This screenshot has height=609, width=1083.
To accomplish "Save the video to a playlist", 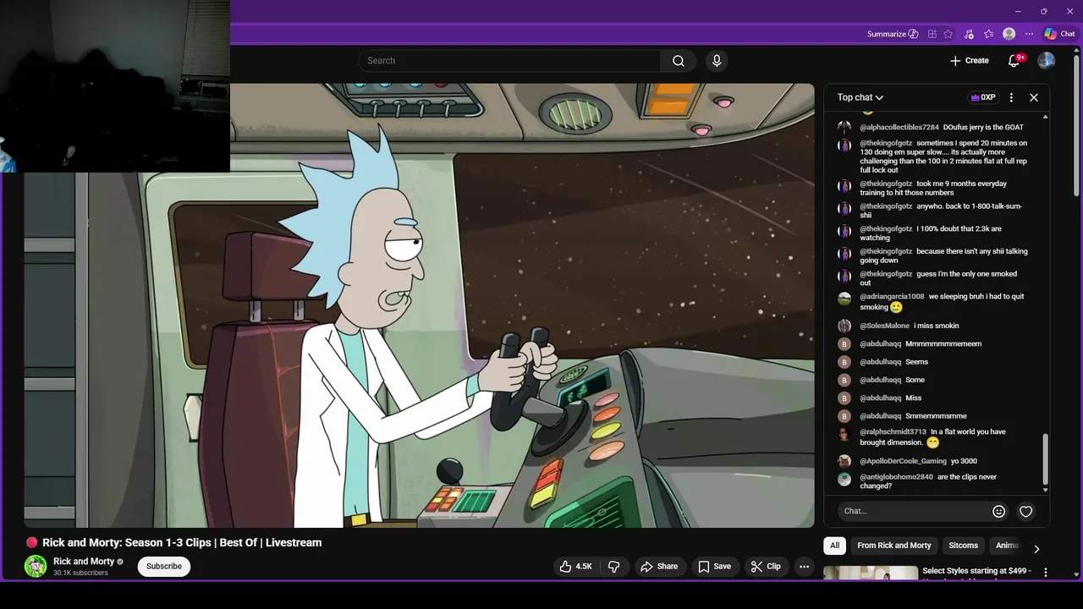I will 715,567.
